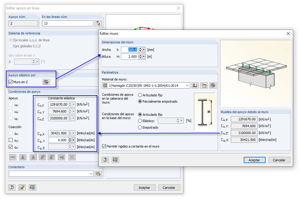Click the Cu,Y elastic constant field
Screen dimensions: 300x199
pos(58,111)
